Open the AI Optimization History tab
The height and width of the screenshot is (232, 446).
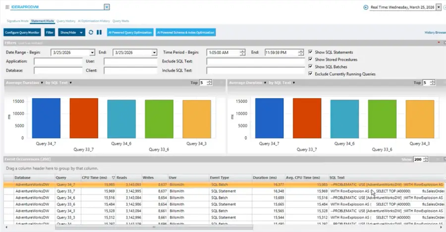[x=94, y=21]
